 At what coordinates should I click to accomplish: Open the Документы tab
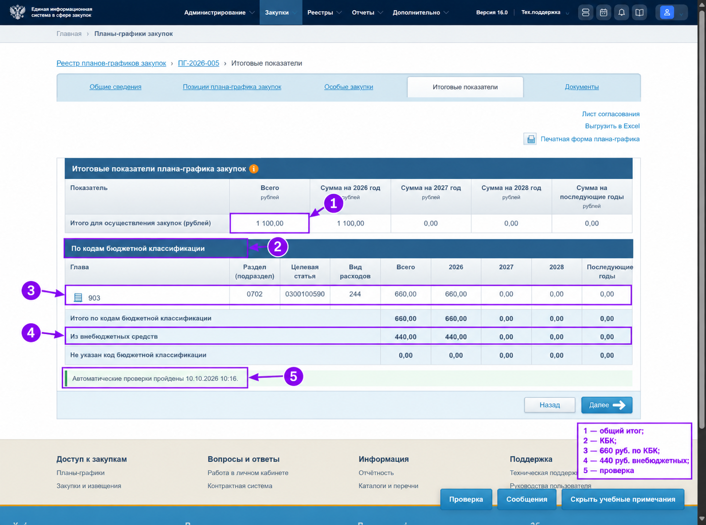[582, 87]
